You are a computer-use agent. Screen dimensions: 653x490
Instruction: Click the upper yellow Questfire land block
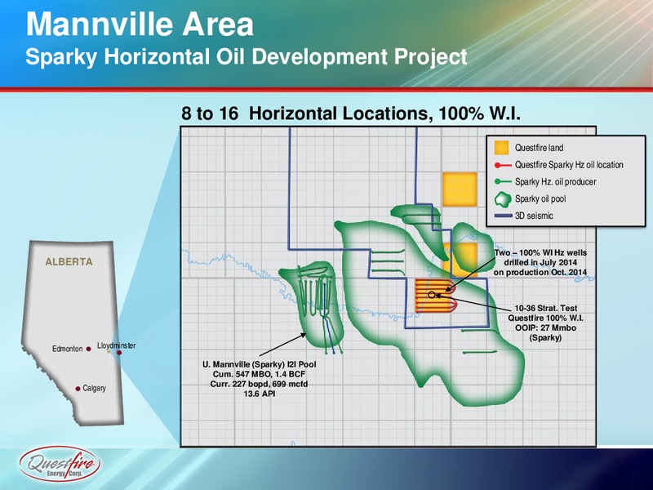pyautogui.click(x=460, y=189)
